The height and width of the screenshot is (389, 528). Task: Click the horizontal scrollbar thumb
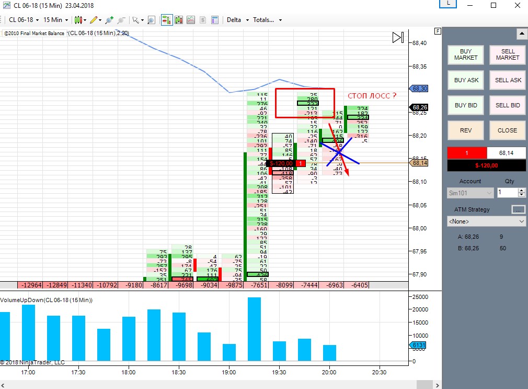click(424, 385)
